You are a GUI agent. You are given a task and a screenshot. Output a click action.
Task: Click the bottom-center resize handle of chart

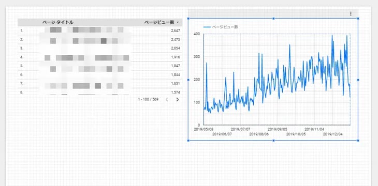[x=273, y=141]
